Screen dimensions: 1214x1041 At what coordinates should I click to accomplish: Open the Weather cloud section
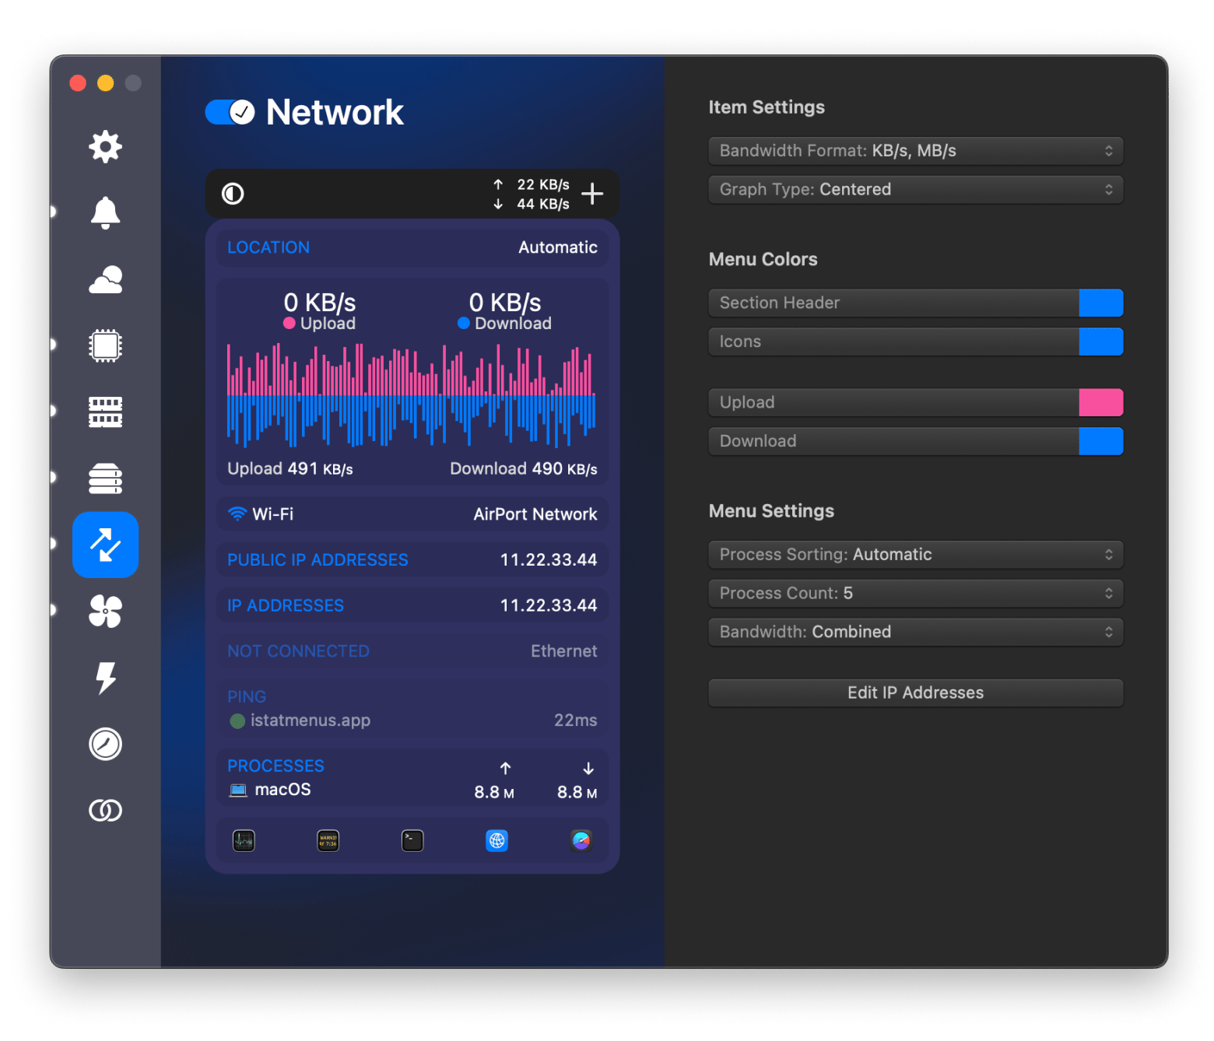click(x=105, y=279)
